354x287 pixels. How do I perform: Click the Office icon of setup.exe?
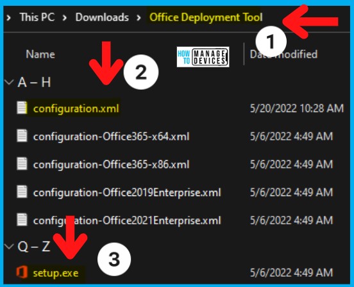point(22,272)
